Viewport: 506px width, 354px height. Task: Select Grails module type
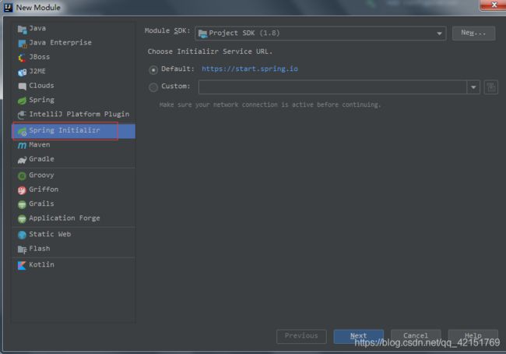point(74,204)
